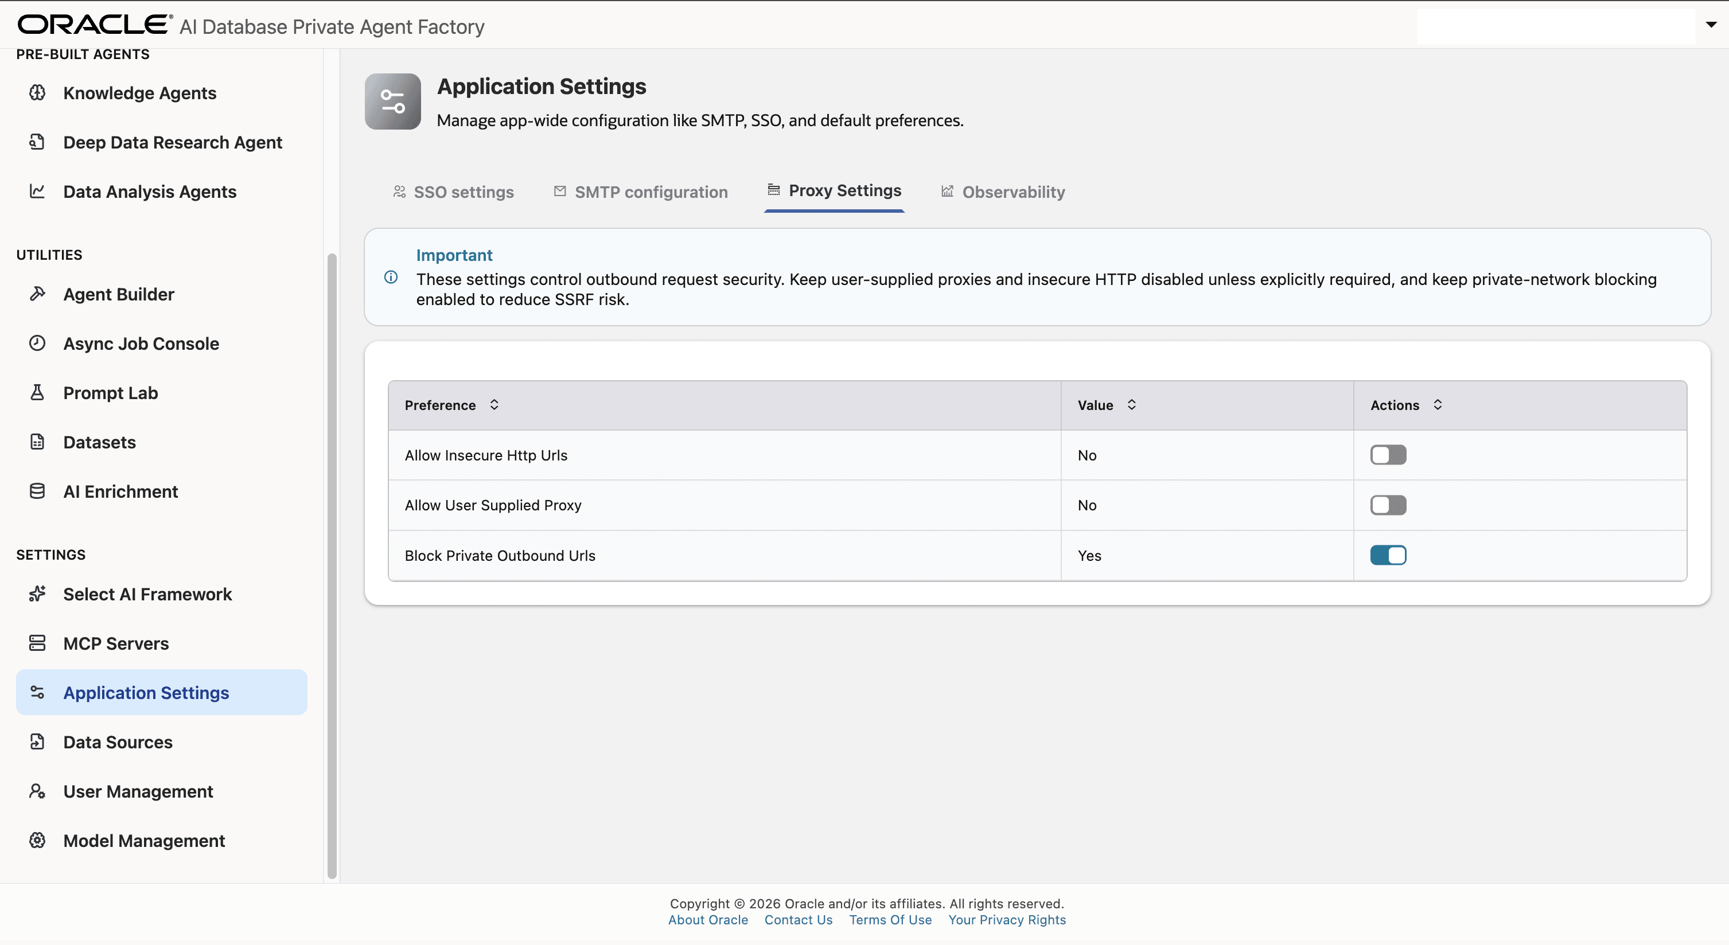This screenshot has height=945, width=1729.
Task: Switch to the SMTP configuration tab
Action: pos(640,192)
